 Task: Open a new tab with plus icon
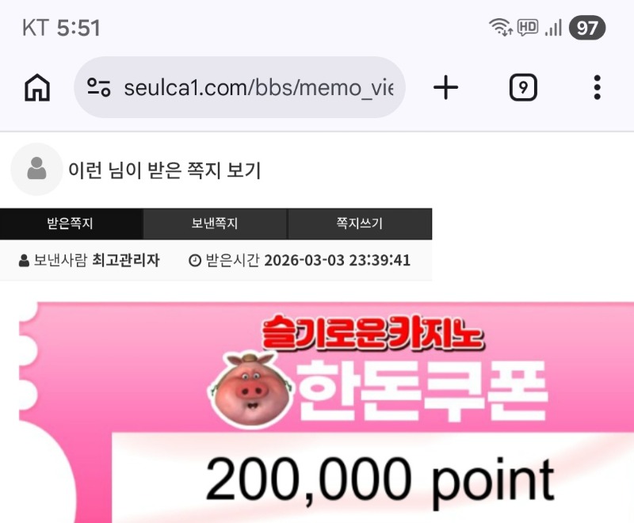point(445,87)
